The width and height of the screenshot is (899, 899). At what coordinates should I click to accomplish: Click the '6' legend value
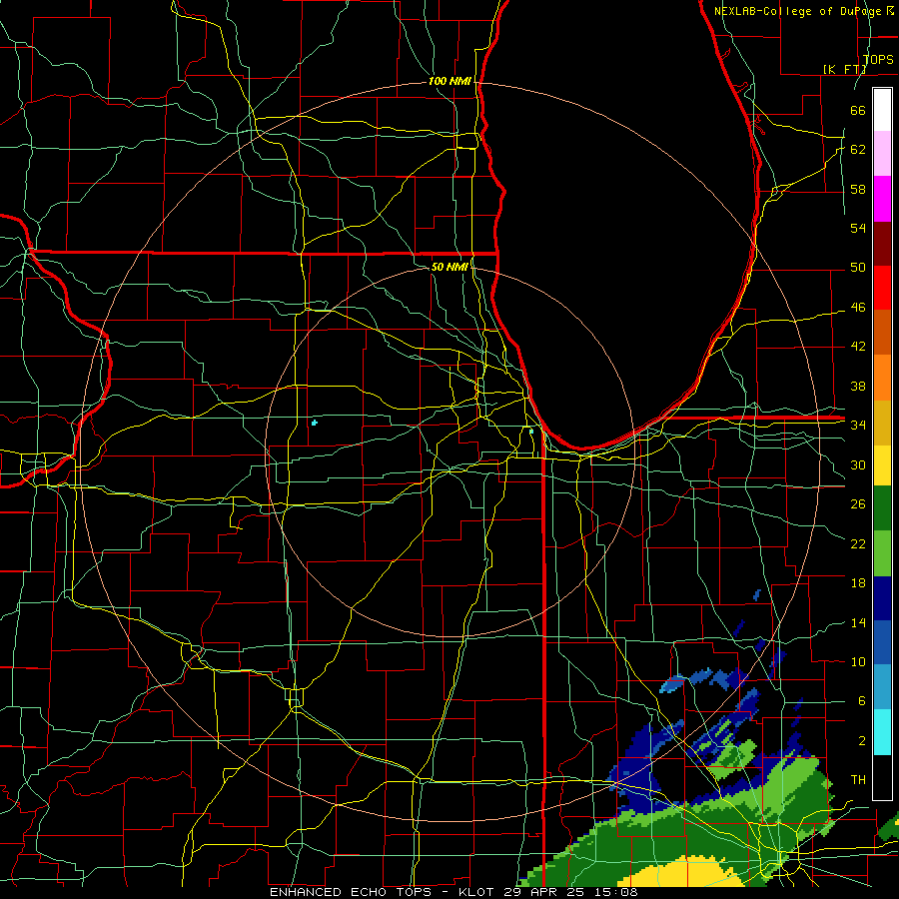coord(861,701)
